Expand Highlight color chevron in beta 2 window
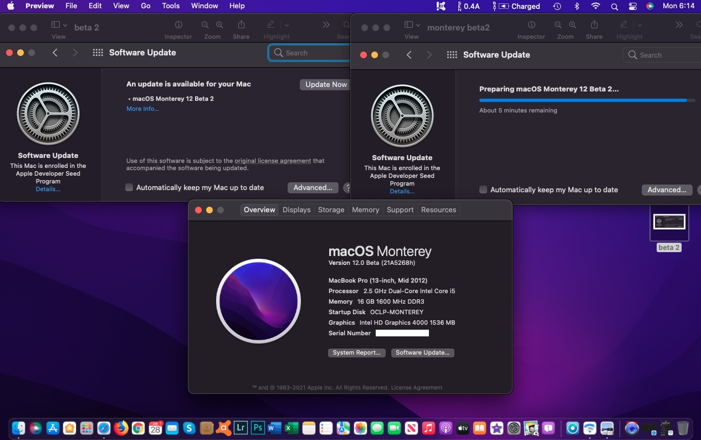 point(286,25)
